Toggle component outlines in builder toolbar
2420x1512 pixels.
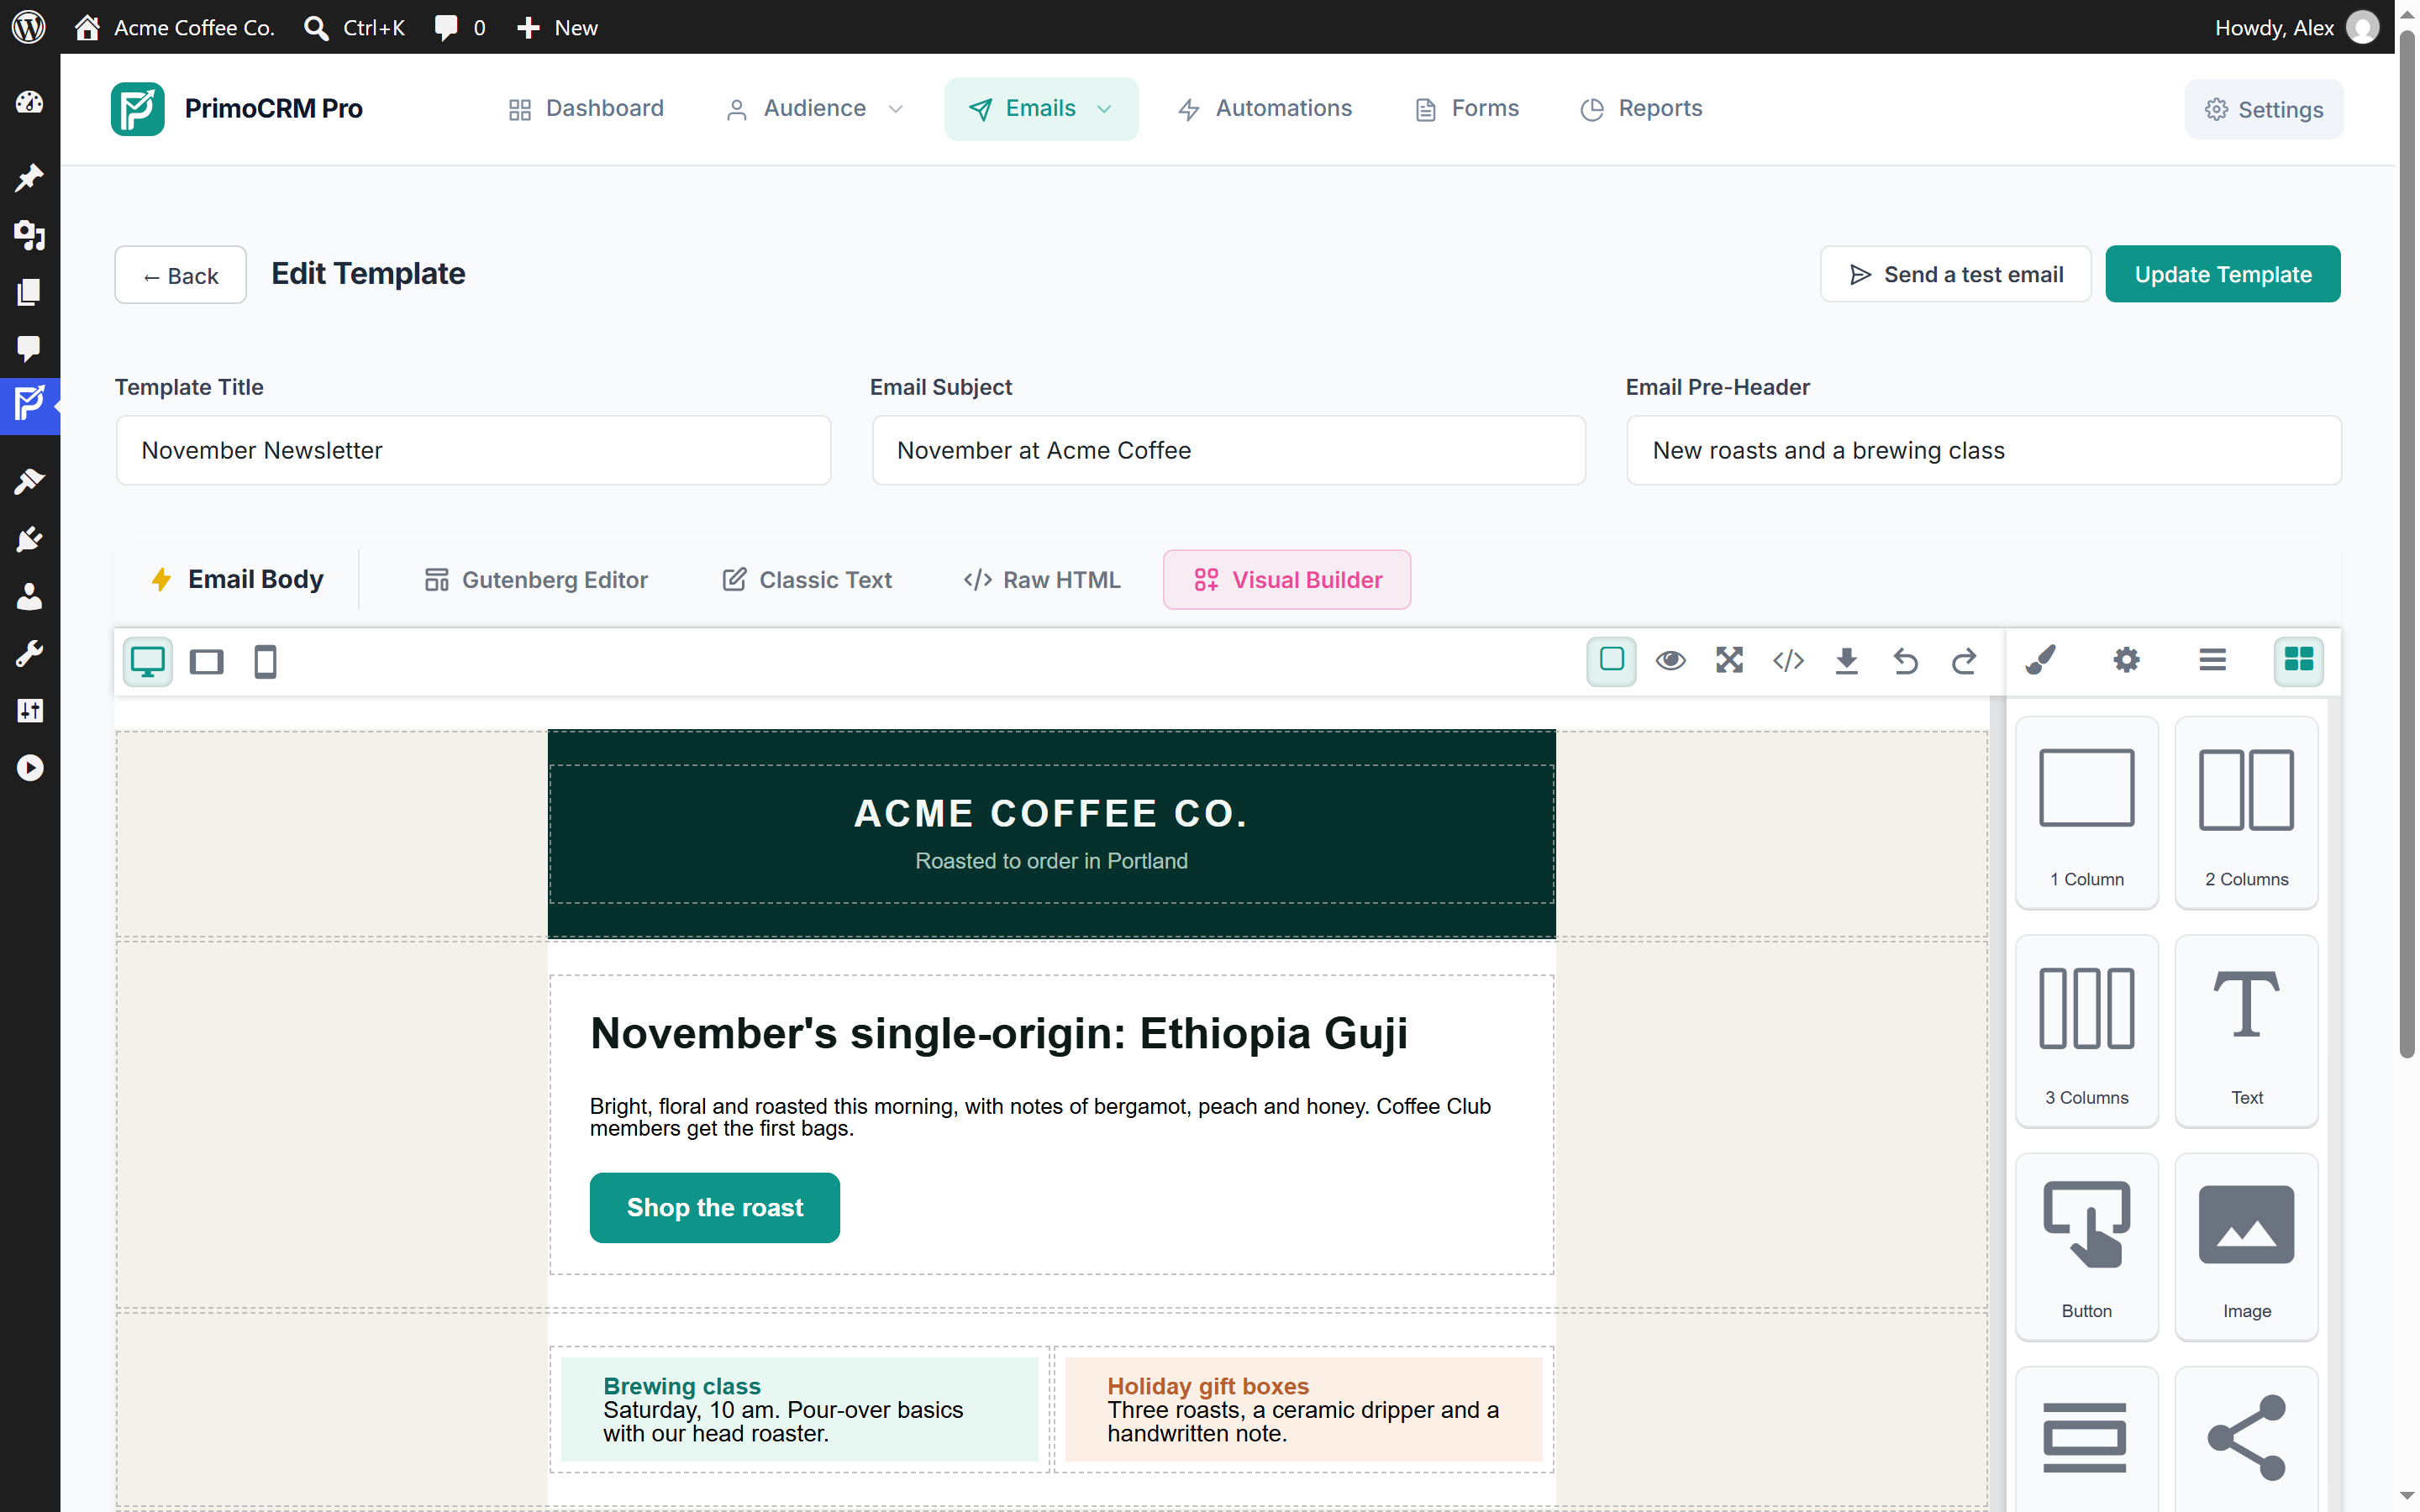click(1611, 660)
